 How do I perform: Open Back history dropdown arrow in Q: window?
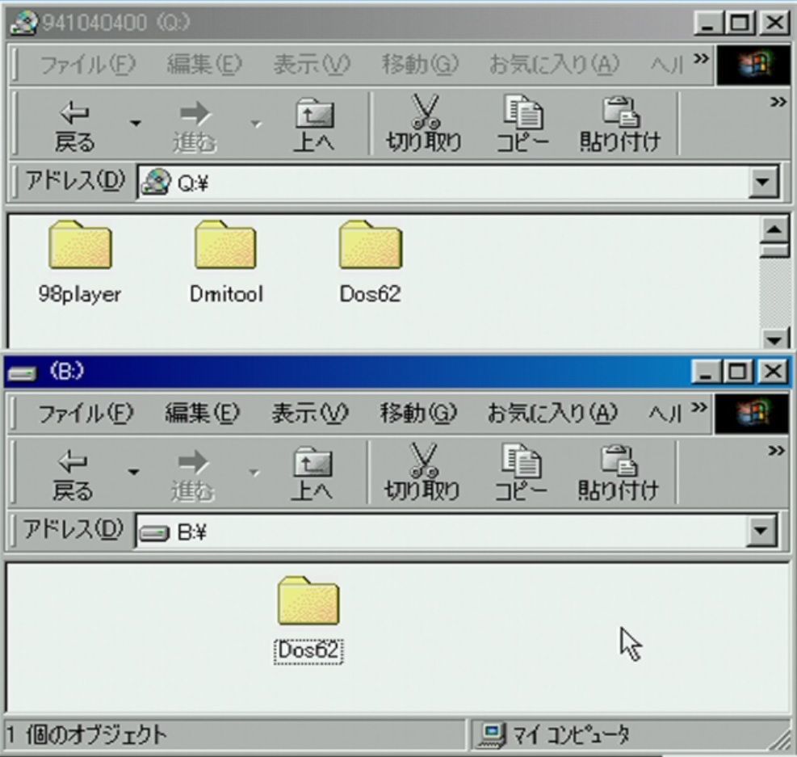point(135,123)
